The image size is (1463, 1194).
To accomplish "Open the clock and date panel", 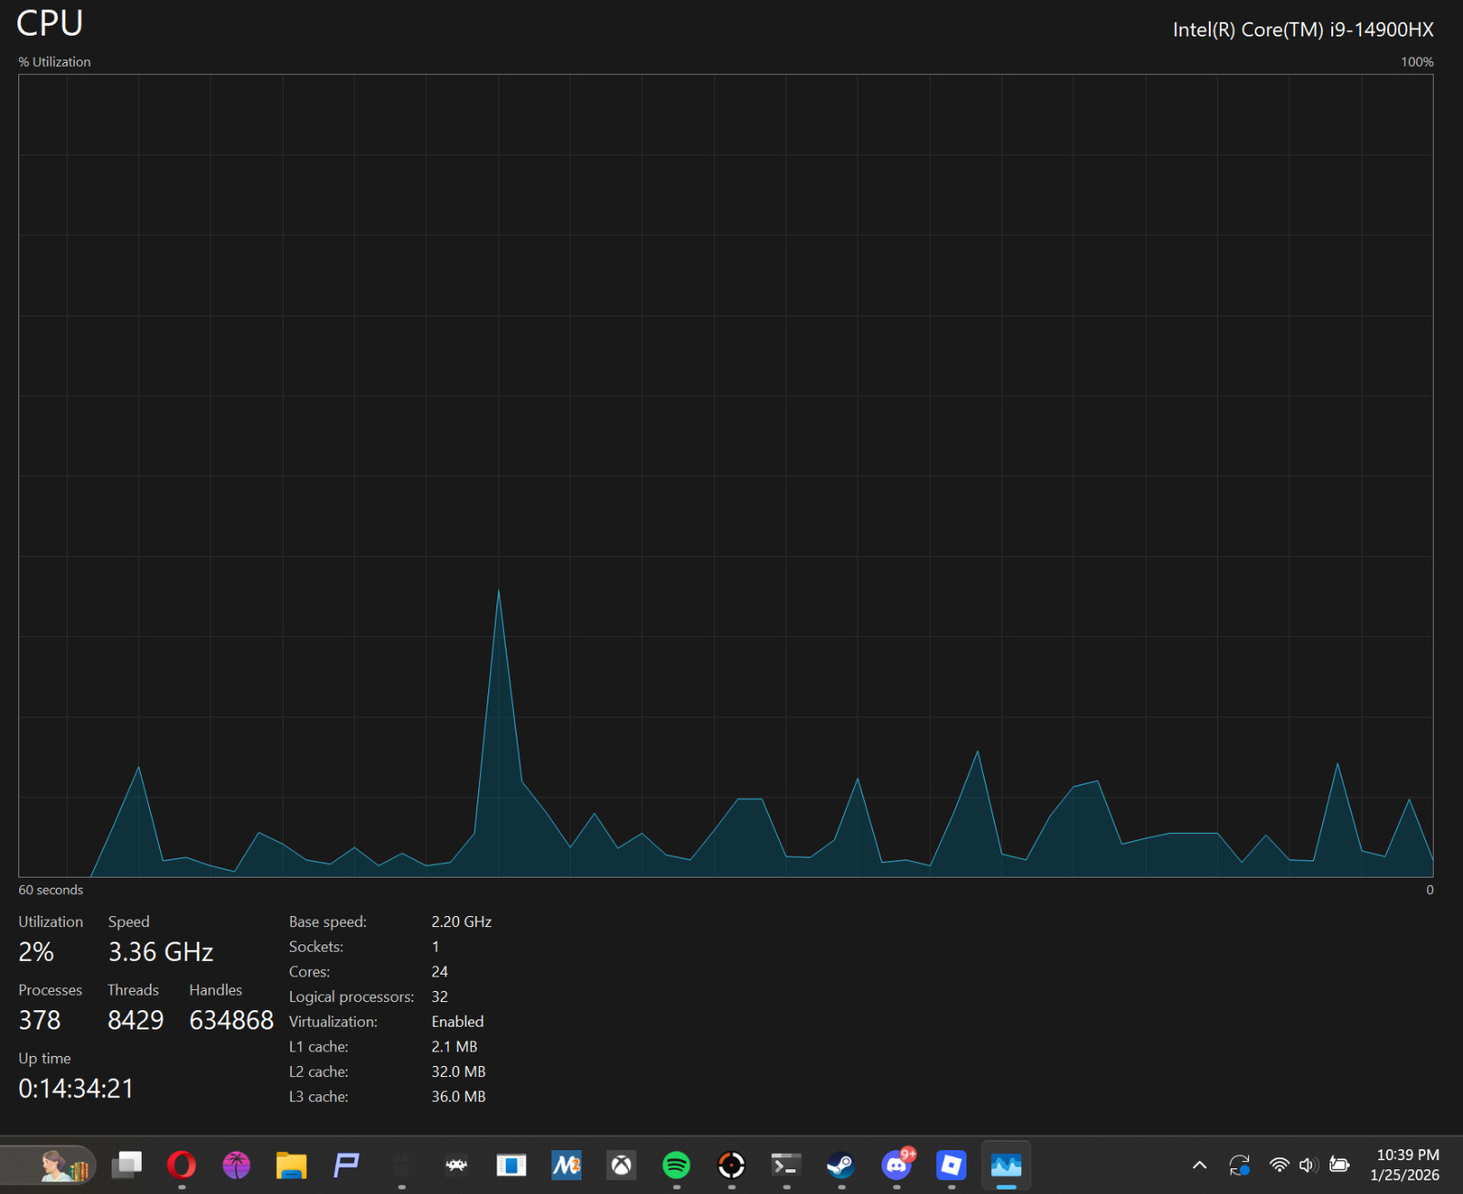I will (1407, 1165).
